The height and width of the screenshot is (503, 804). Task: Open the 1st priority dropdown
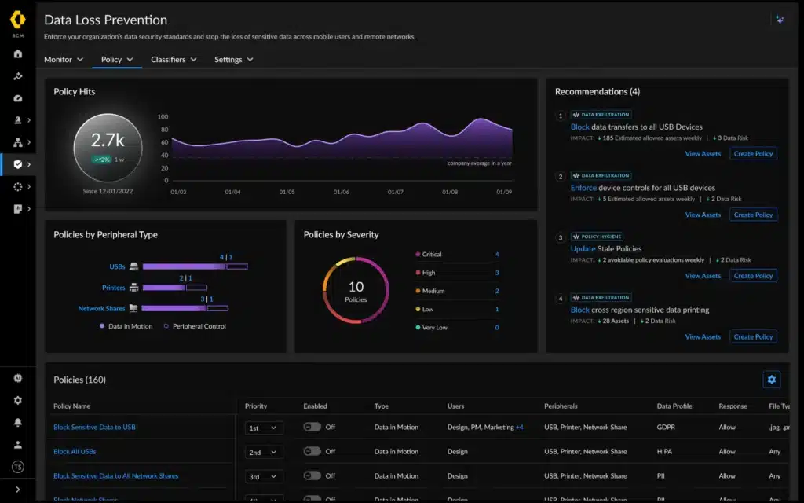[x=264, y=428]
